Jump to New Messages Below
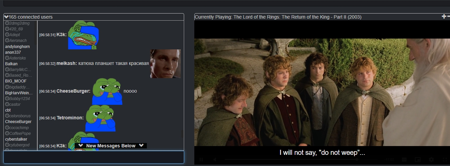Screen dimensions: 450x166 click(x=111, y=146)
